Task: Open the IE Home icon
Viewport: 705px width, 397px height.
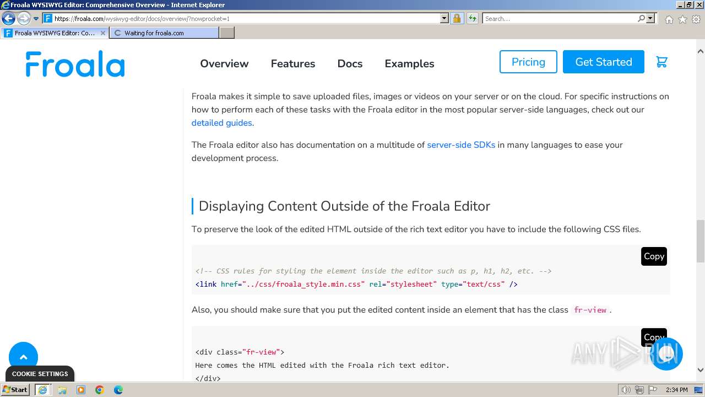Action: (x=669, y=19)
